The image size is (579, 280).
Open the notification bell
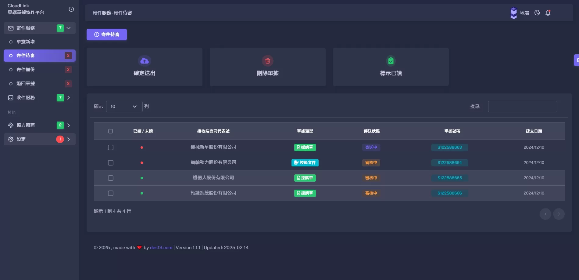coord(548,13)
